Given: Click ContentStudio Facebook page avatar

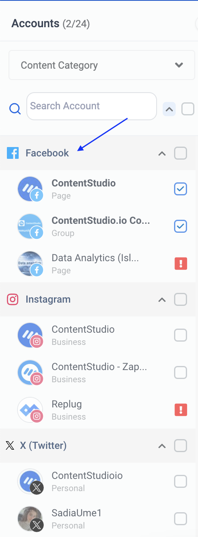Looking at the screenshot, I should click(x=30, y=189).
